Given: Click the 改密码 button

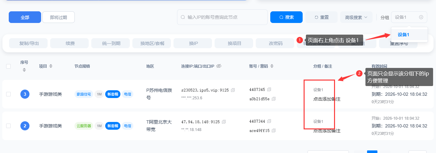Looking at the screenshot, I should [x=275, y=43].
